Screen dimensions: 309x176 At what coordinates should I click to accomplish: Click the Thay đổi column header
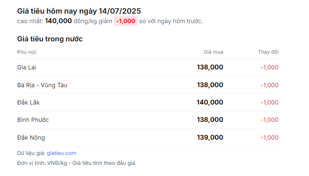point(268,52)
